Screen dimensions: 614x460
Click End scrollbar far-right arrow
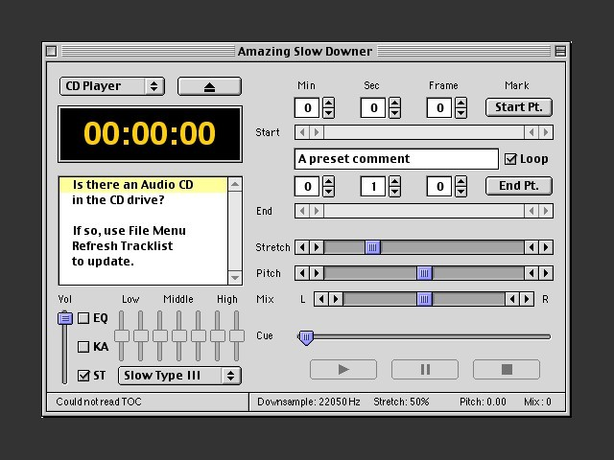pyautogui.click(x=546, y=211)
